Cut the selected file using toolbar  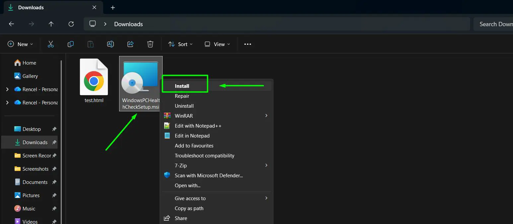[x=50, y=44]
